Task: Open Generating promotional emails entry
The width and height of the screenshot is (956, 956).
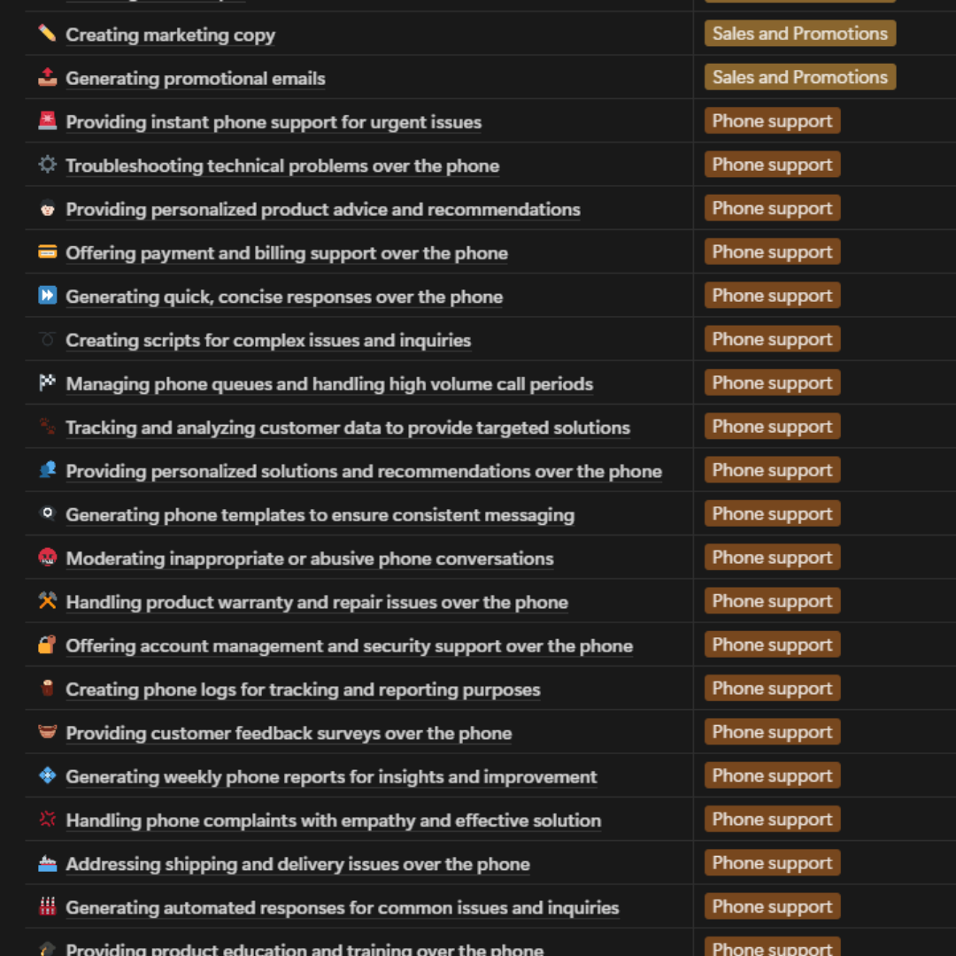Action: [x=195, y=79]
